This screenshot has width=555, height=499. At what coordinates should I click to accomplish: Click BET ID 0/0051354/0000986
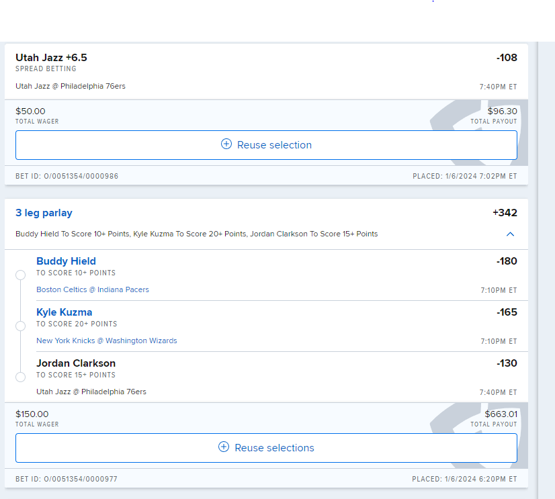point(67,176)
